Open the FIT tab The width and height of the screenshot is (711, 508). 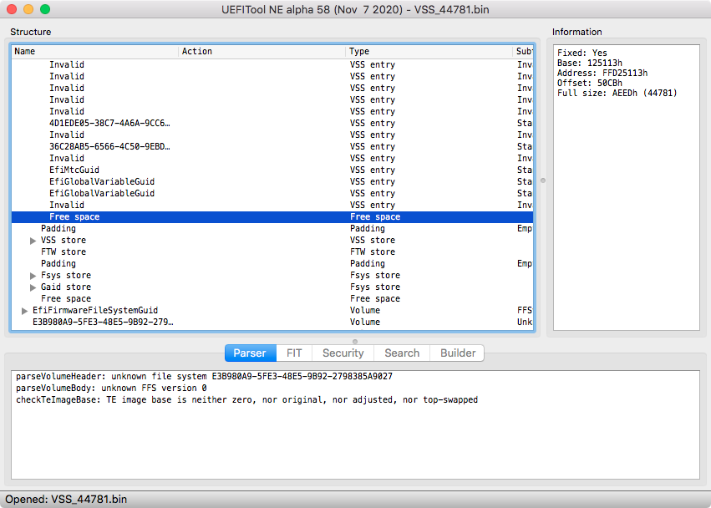(294, 353)
